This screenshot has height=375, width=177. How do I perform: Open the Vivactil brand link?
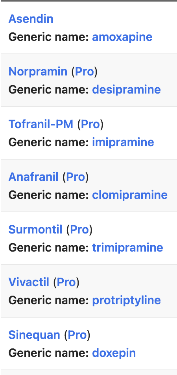pyautogui.click(x=29, y=282)
